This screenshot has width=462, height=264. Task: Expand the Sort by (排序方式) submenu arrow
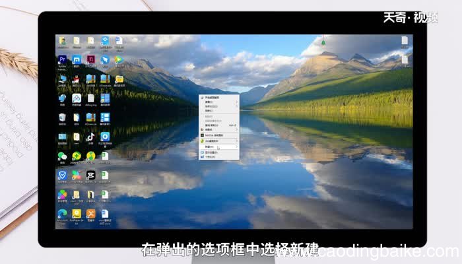click(x=236, y=106)
